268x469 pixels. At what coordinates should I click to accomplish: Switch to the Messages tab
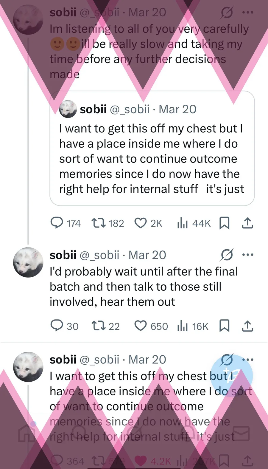click(241, 434)
